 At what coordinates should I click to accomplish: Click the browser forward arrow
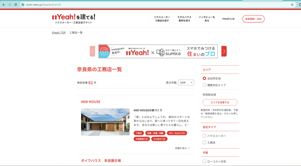(x=10, y=5)
